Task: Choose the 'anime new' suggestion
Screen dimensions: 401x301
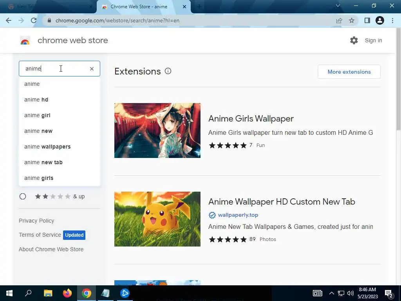Action: [60, 131]
